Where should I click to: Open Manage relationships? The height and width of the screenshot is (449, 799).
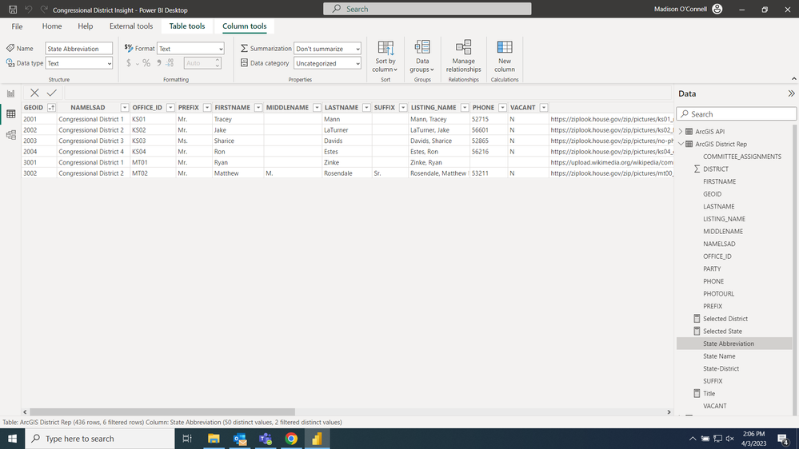click(x=463, y=57)
